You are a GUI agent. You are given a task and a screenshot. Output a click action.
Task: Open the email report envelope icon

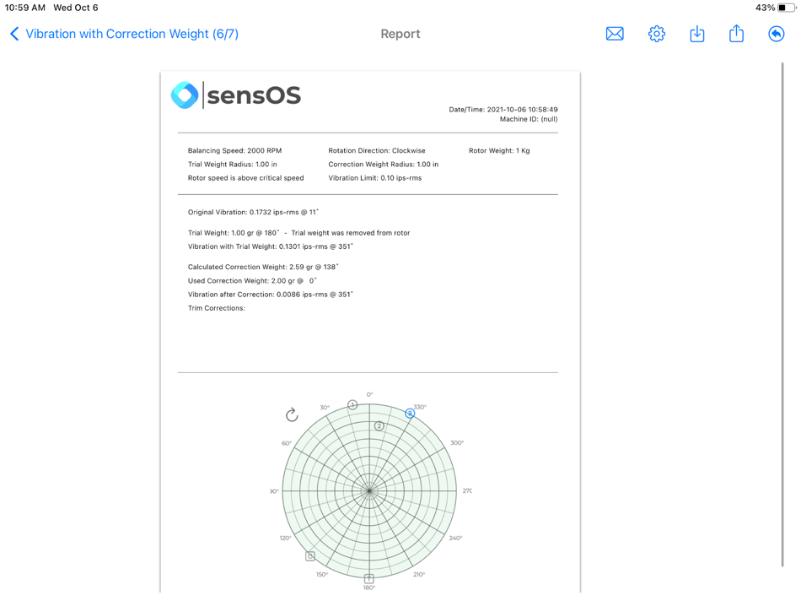(615, 34)
